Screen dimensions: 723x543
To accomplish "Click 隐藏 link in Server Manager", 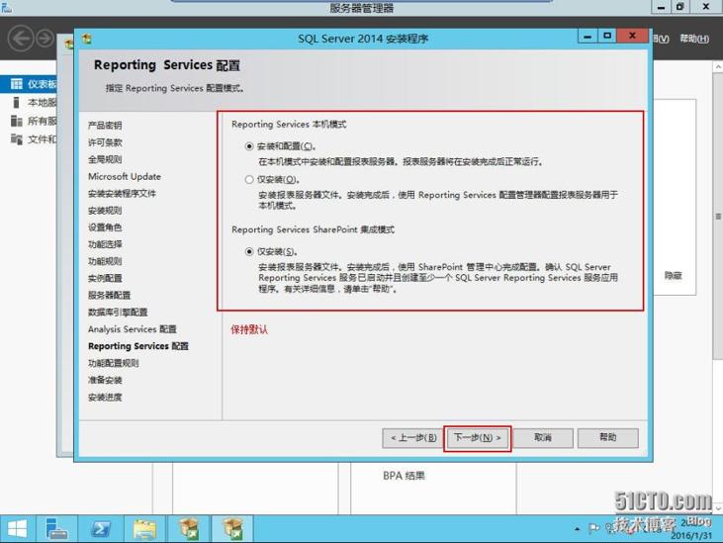I will click(x=674, y=276).
